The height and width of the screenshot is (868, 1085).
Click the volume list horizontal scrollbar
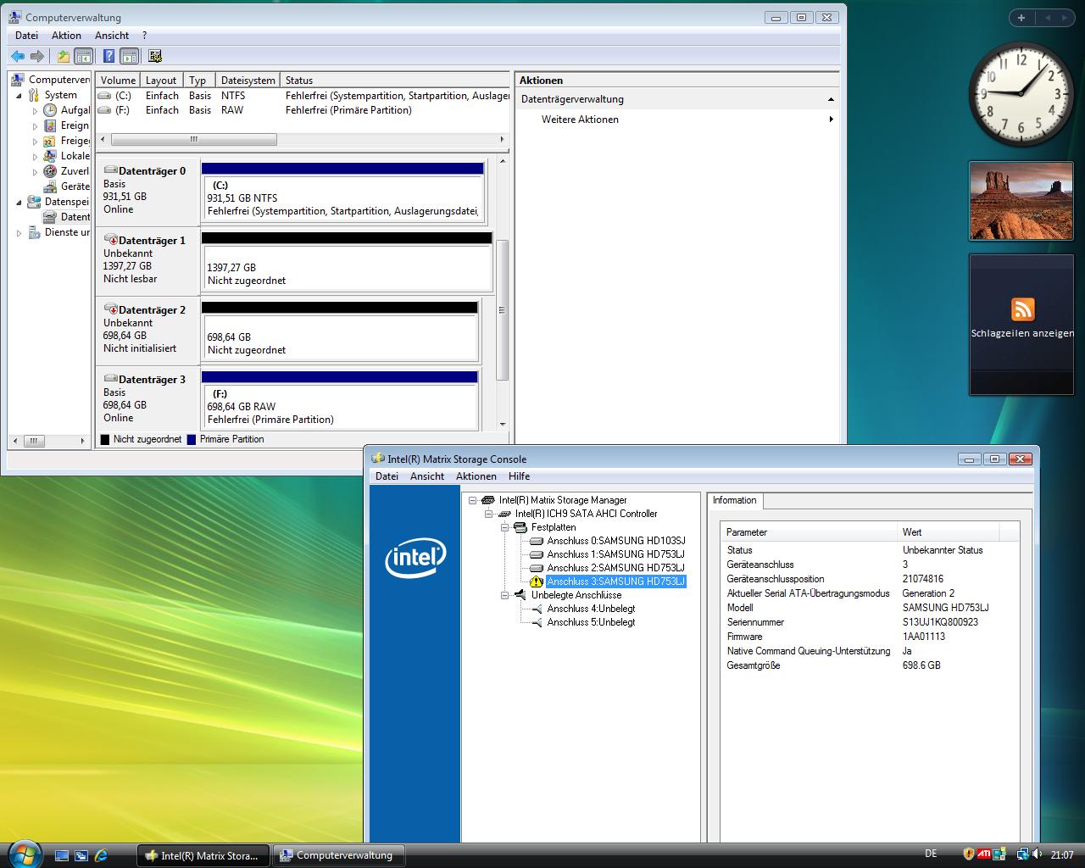point(193,139)
